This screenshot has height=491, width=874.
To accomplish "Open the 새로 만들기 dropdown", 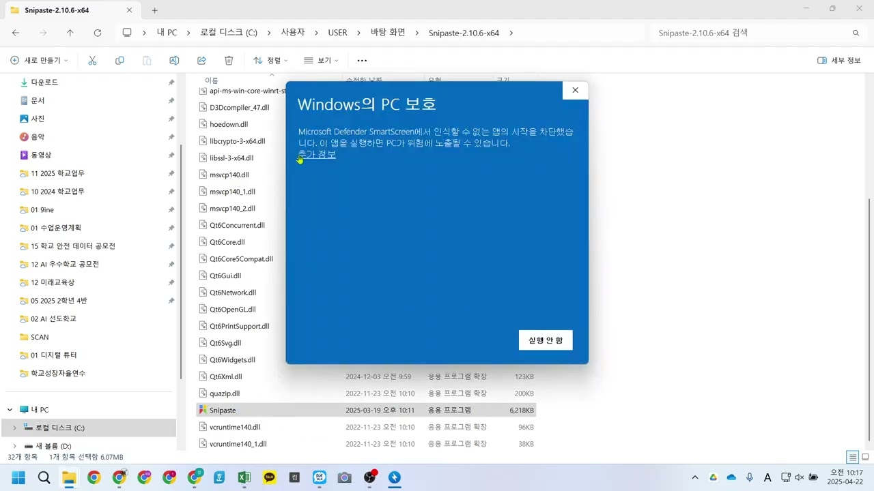I will tap(40, 61).
